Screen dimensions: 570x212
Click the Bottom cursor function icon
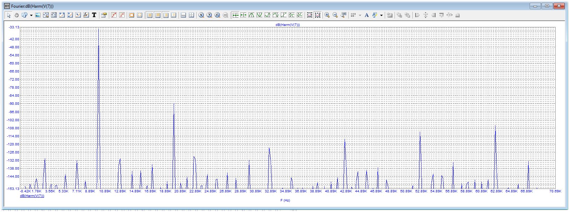pos(300,15)
